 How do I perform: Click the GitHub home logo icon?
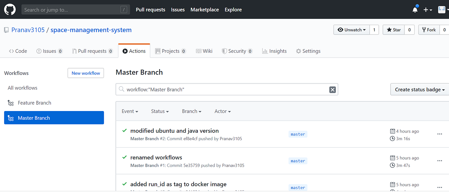click(x=10, y=9)
